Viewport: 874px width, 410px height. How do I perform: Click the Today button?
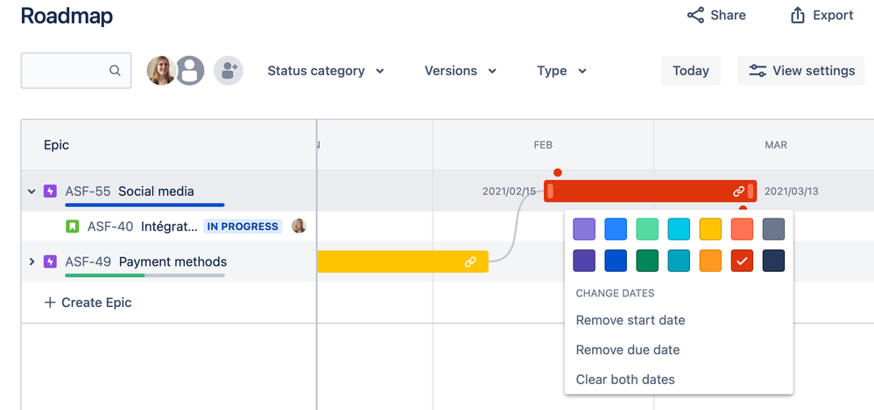[x=691, y=71]
